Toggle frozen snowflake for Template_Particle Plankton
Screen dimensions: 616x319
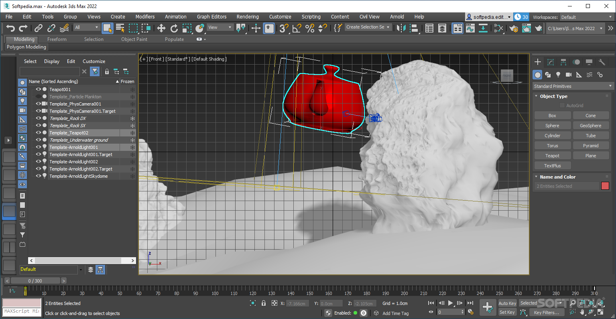coord(132,97)
